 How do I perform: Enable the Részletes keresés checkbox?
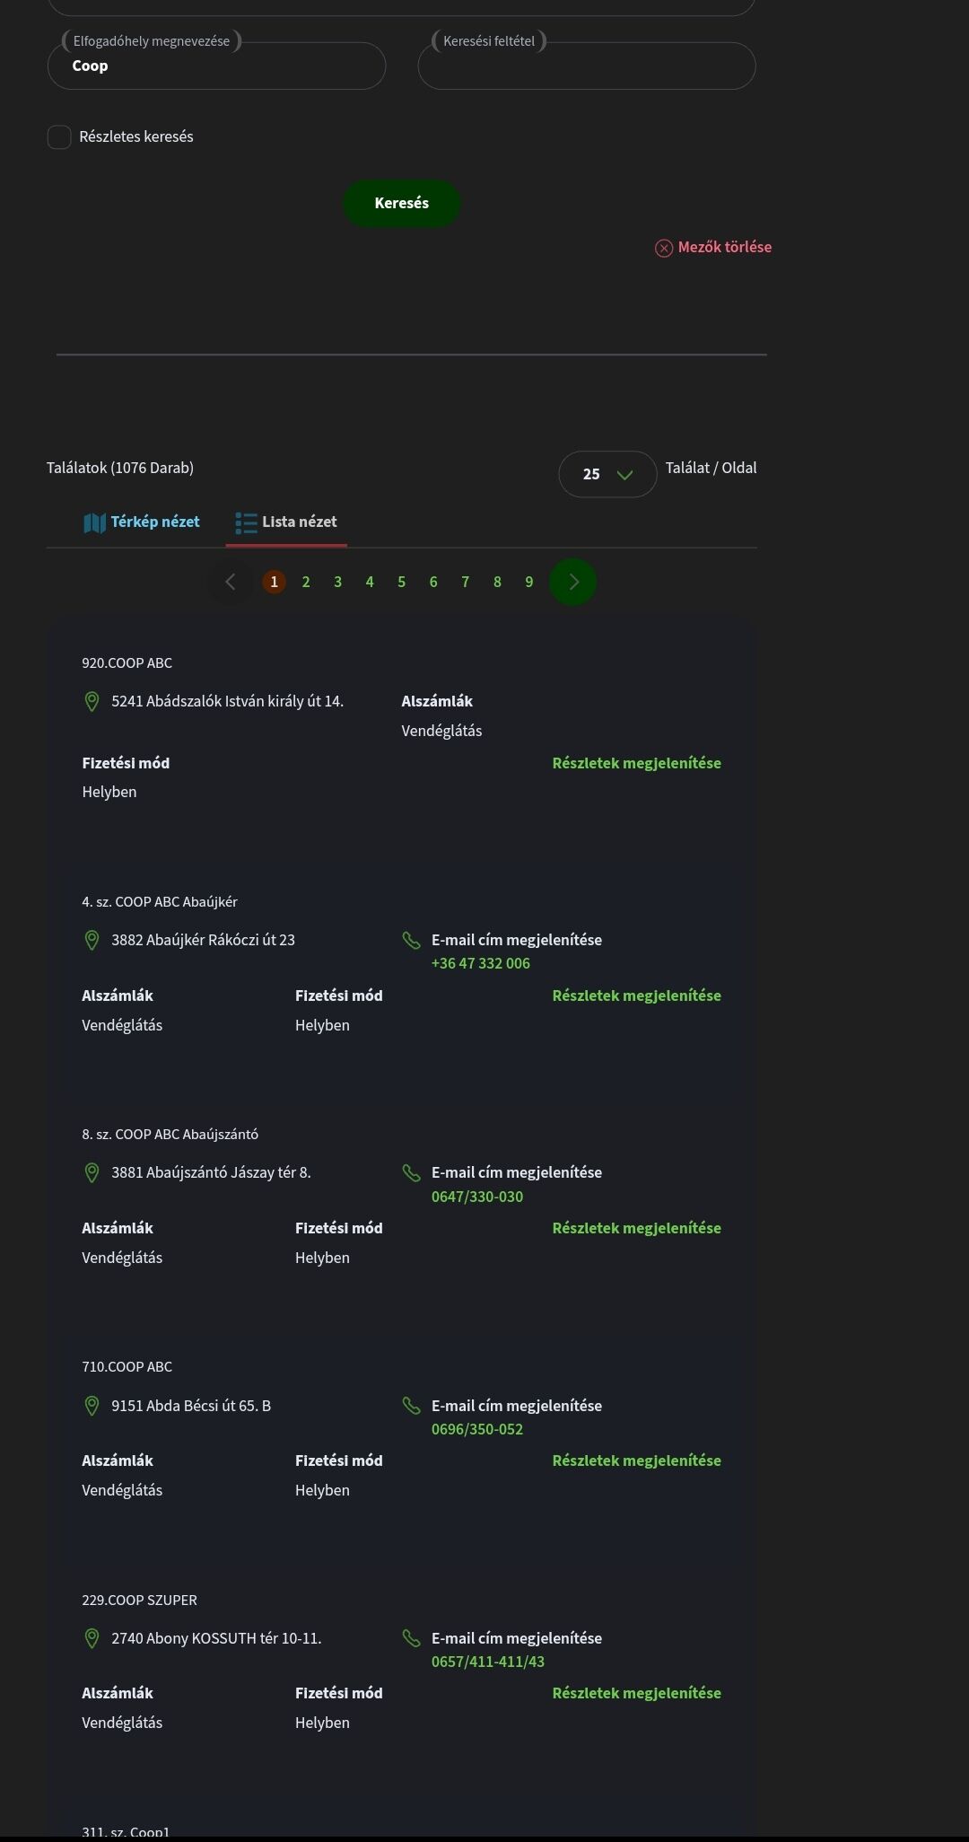pos(59,137)
